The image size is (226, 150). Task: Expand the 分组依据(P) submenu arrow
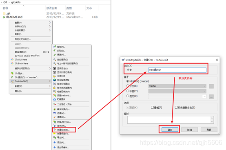tap(50, 30)
